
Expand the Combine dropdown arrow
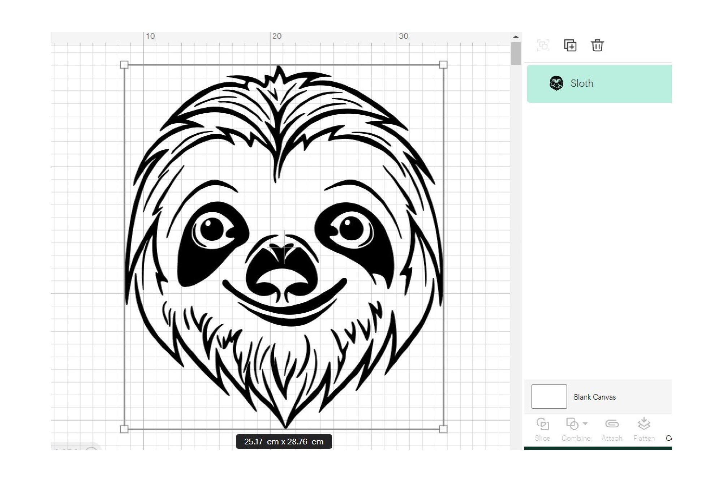(585, 423)
